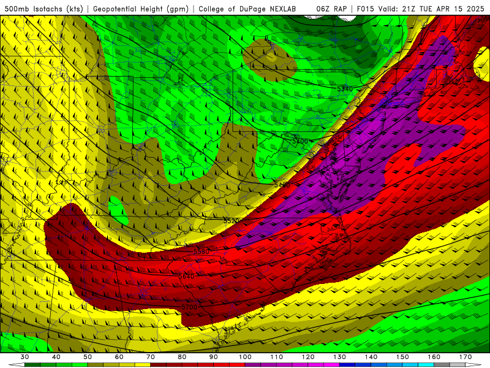
Task: Pick the gray swatch starting at 160 kts
Action: coord(442,365)
